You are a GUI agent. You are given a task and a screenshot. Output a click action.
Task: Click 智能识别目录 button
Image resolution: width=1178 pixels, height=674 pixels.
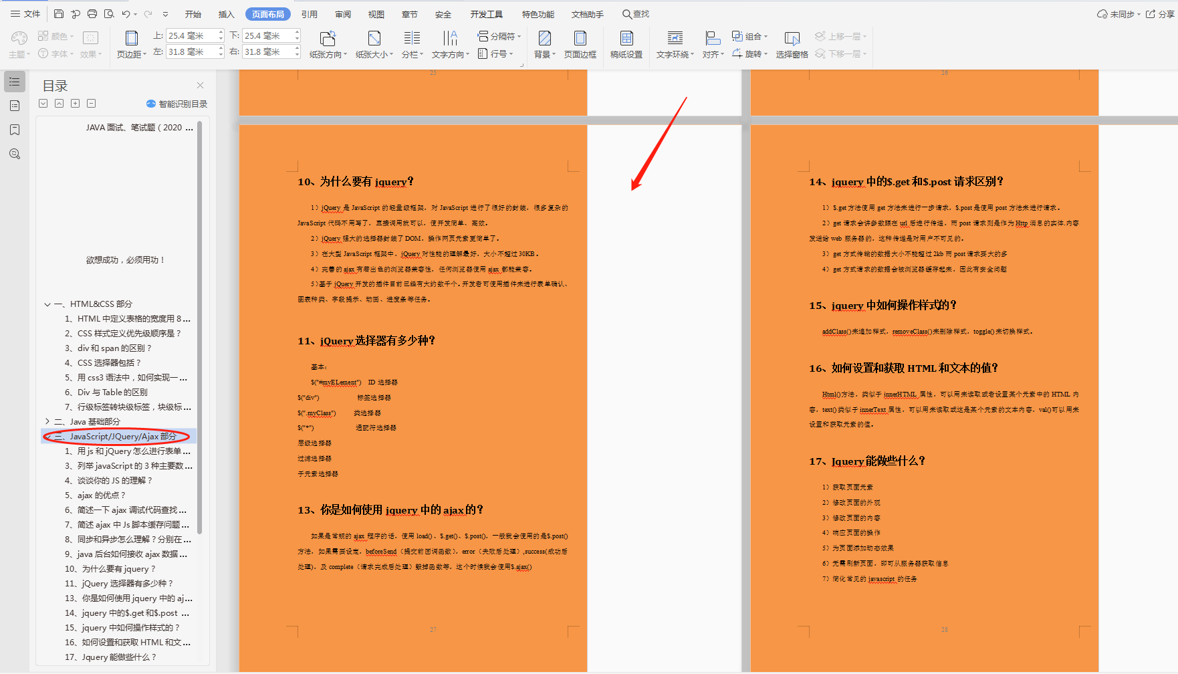176,104
